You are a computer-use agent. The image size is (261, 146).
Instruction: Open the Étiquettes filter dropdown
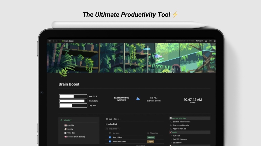[x=113, y=129]
